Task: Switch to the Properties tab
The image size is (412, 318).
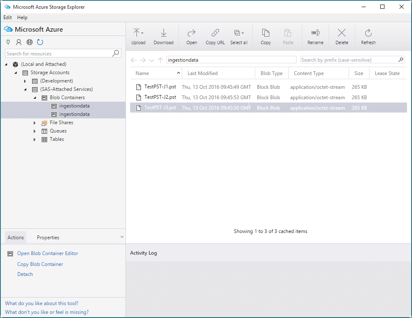Action: click(48, 238)
